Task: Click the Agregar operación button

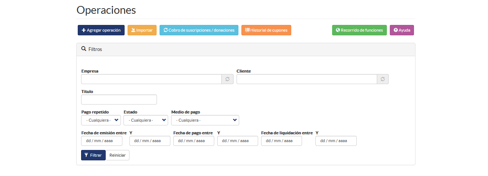Action: pos(101,30)
